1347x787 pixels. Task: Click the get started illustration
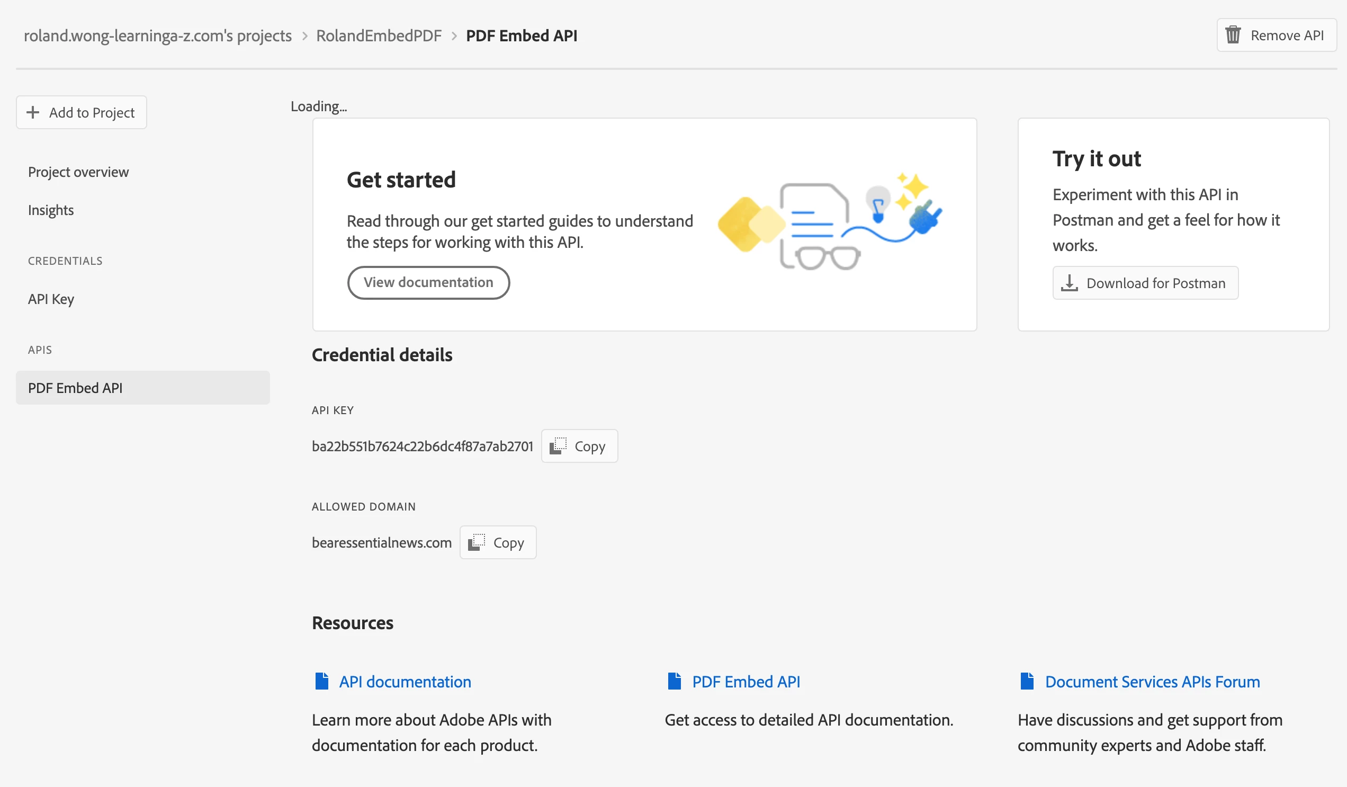coord(830,223)
